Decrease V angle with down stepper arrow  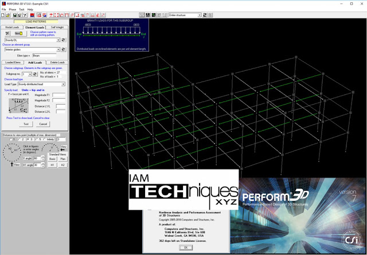(43, 160)
